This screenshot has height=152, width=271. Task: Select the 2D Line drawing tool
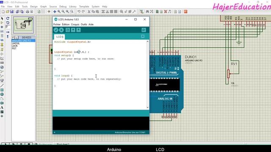pyautogui.click(x=2, y=85)
